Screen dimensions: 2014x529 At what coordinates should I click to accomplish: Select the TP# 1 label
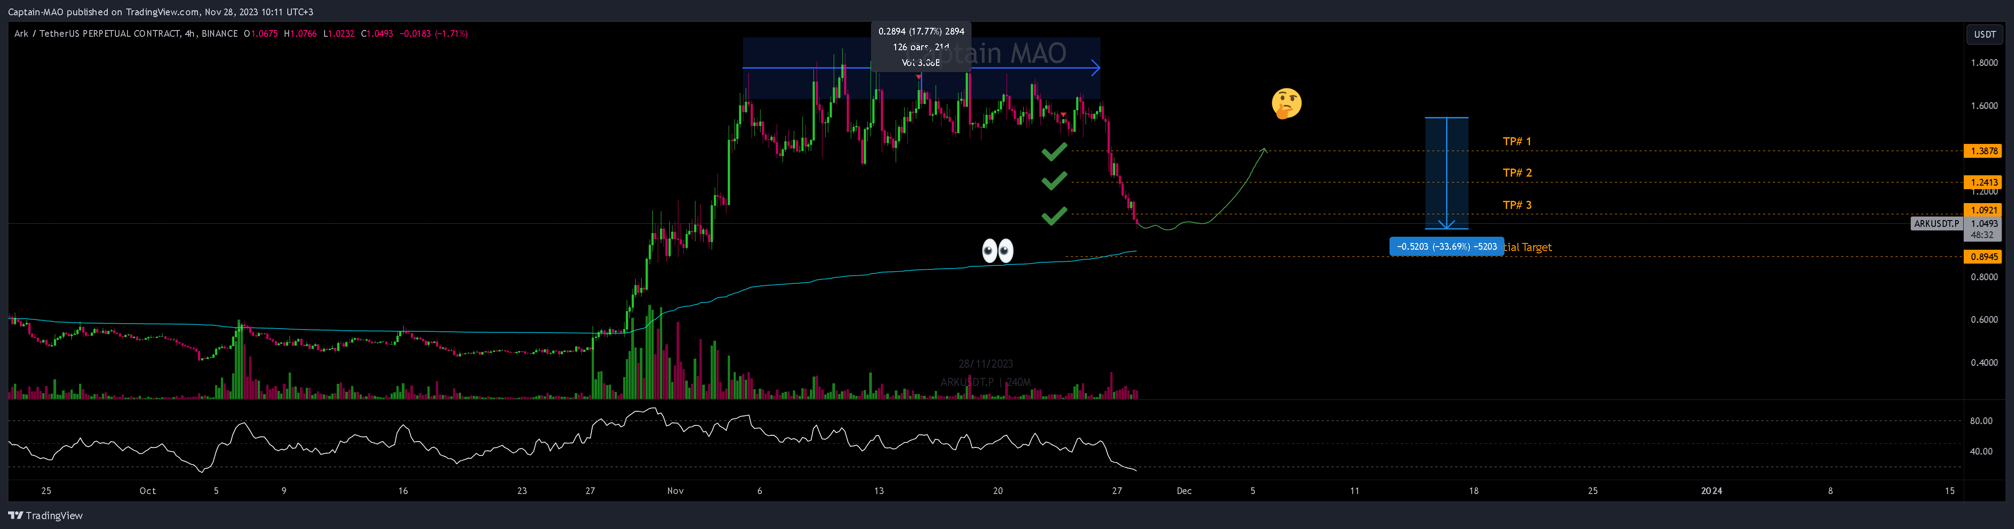[x=1517, y=141]
